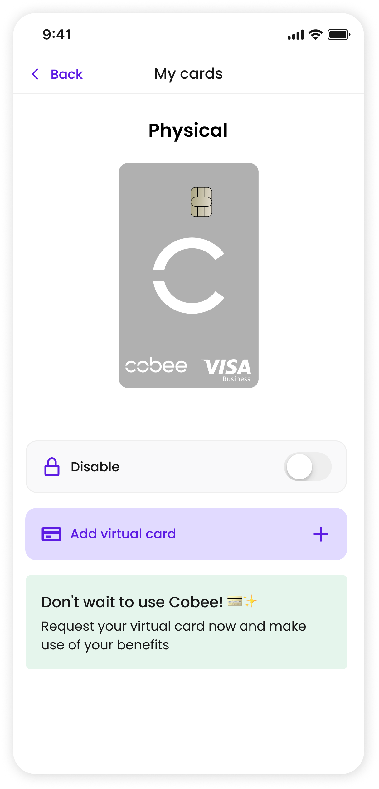Click the chip icon on the card

coord(201,202)
